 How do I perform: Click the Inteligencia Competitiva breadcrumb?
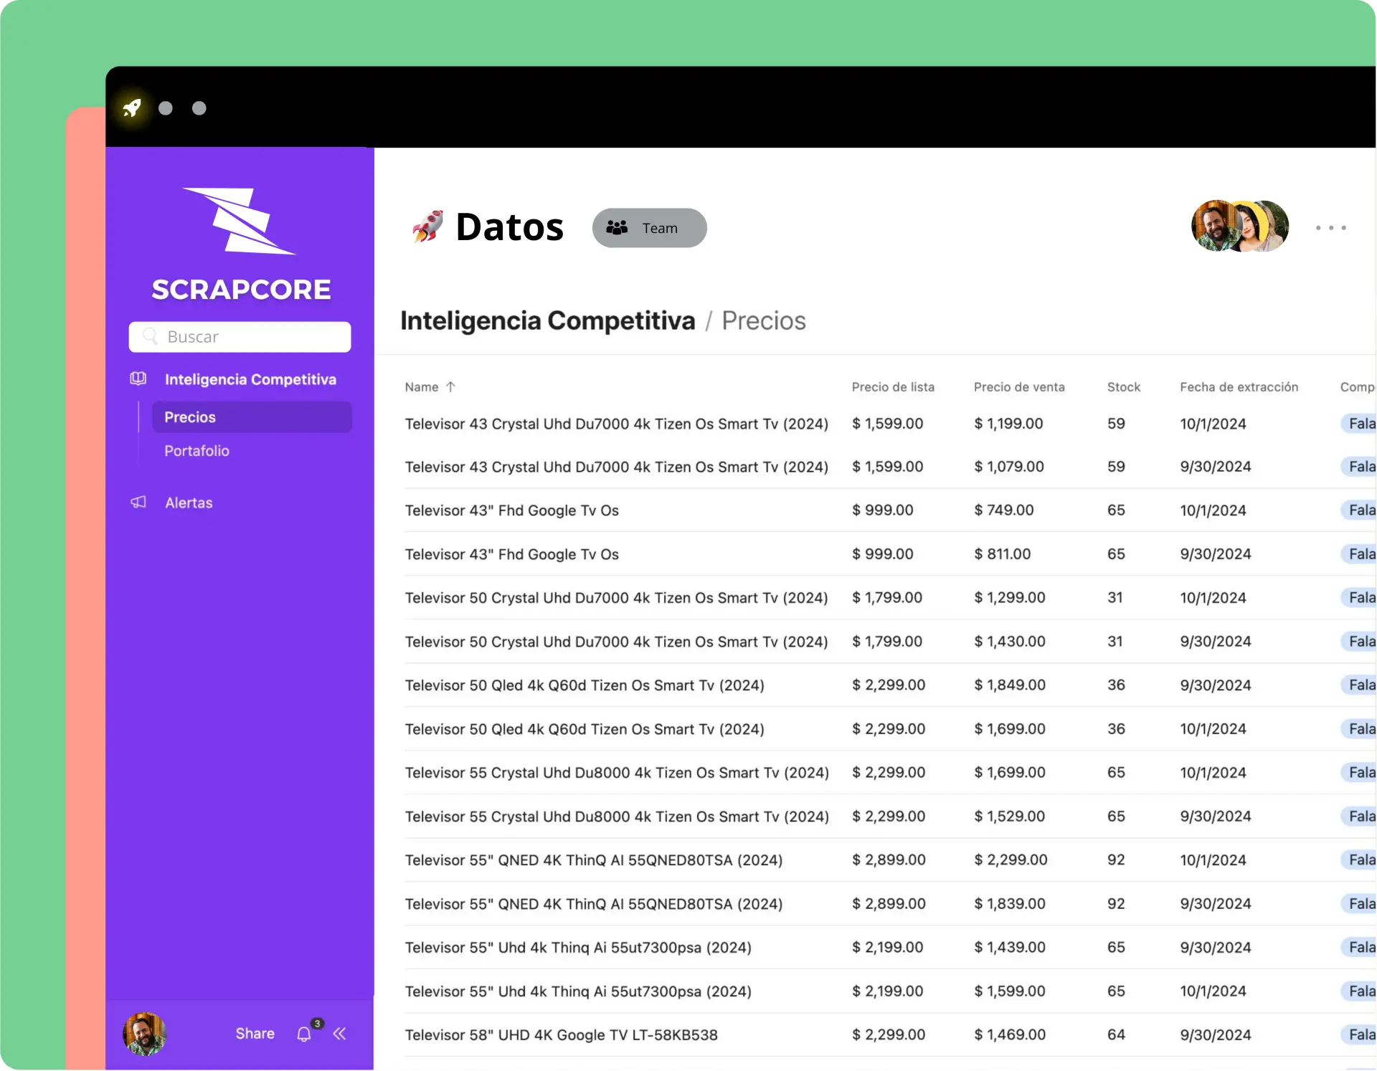pyautogui.click(x=547, y=320)
